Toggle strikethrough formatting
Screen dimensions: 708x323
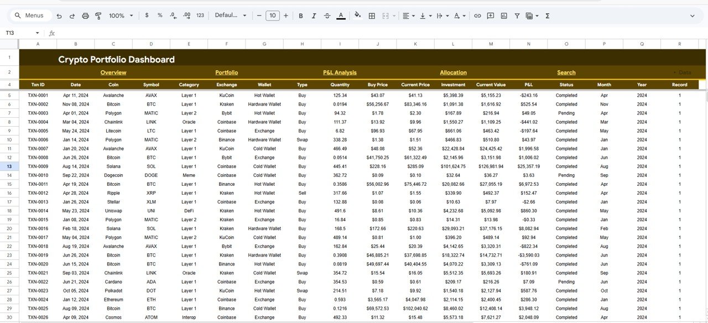(x=326, y=15)
